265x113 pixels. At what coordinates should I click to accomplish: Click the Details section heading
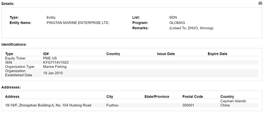pos(8,4)
